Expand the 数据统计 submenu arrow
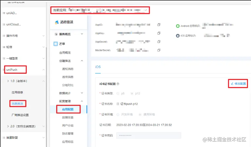This screenshot has height=147, width=251. 82,93
